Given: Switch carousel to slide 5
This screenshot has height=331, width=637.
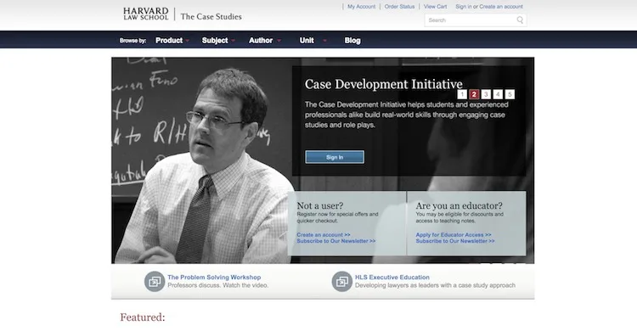Looking at the screenshot, I should point(510,94).
